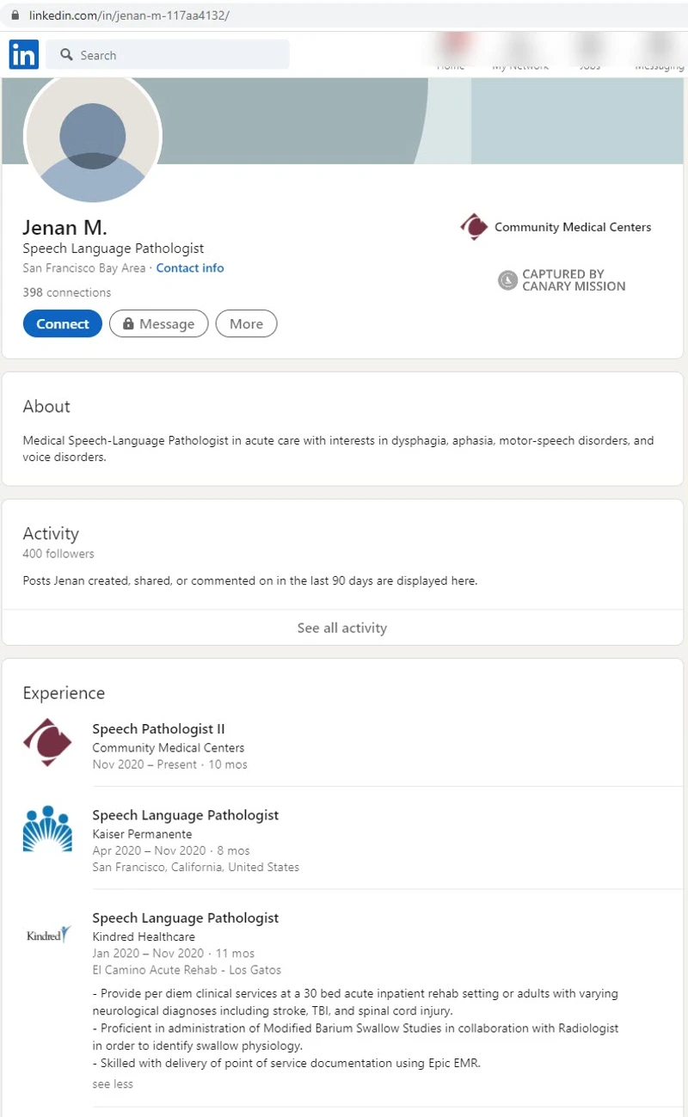Click the browser address bar lock icon

15,15
